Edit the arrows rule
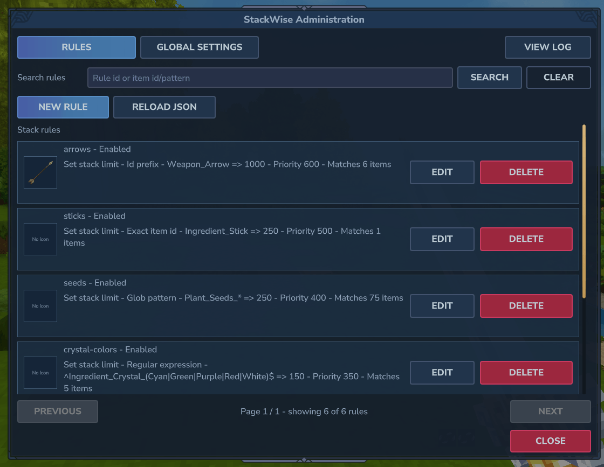The width and height of the screenshot is (604, 467). tap(442, 172)
